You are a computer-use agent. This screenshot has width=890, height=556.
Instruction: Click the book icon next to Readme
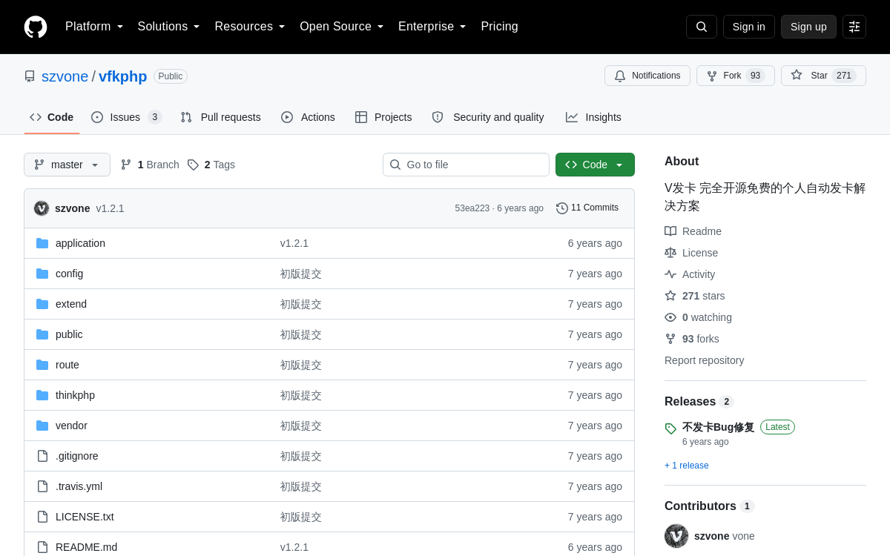tap(670, 231)
